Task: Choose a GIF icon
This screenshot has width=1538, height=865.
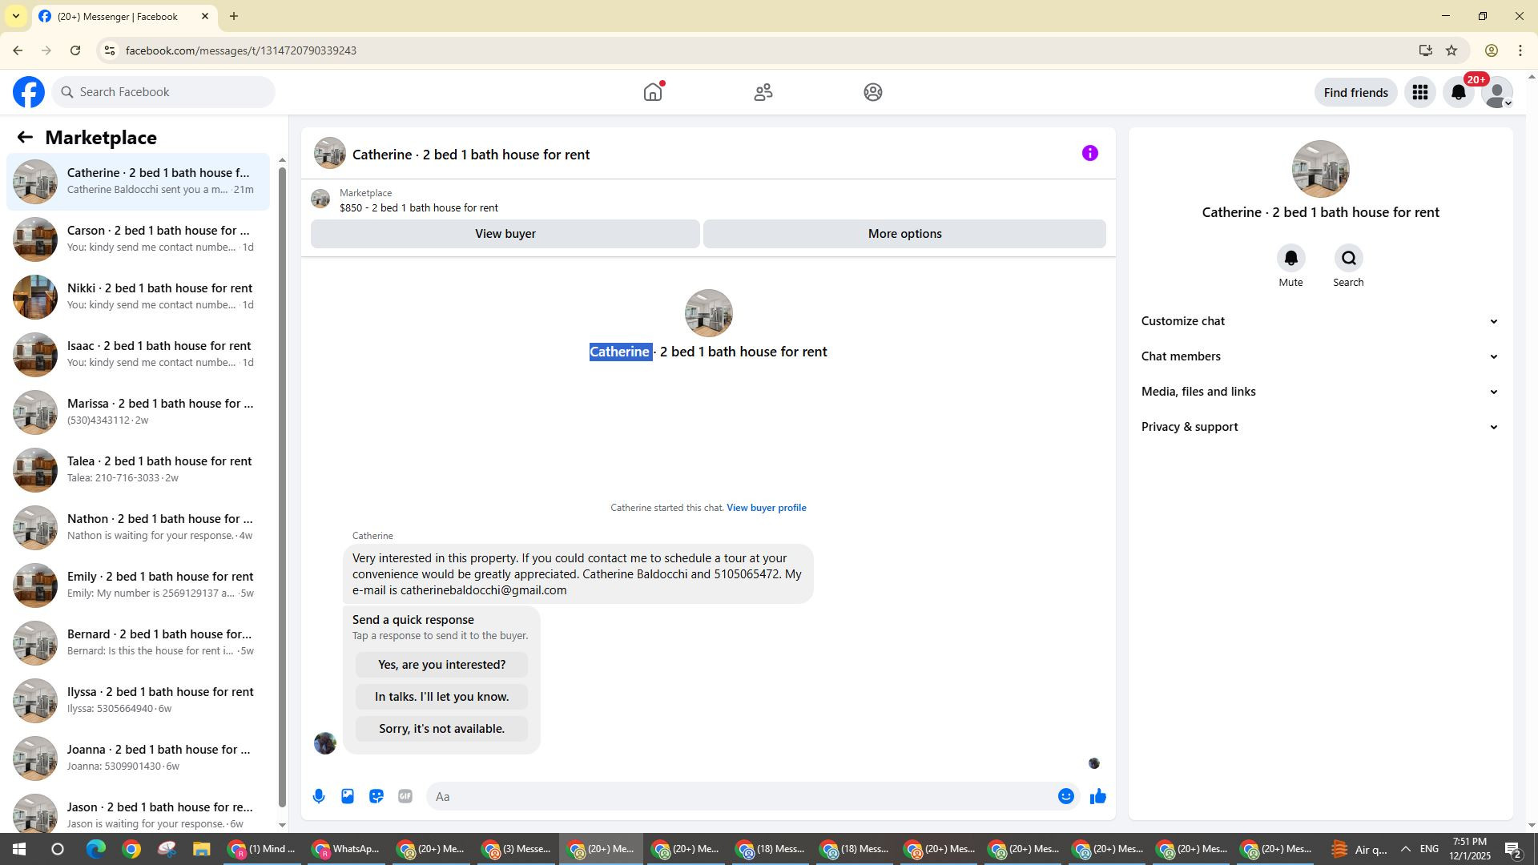Action: coord(405,796)
